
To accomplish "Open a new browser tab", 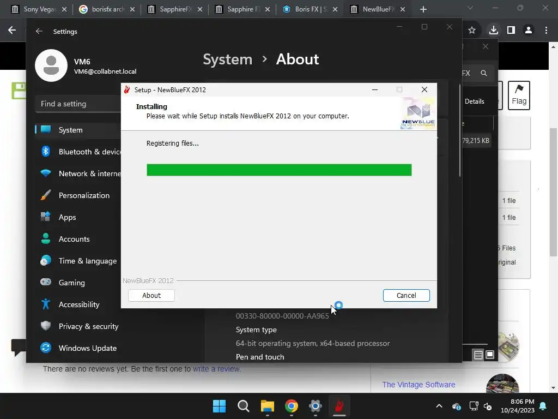I will pyautogui.click(x=423, y=9).
